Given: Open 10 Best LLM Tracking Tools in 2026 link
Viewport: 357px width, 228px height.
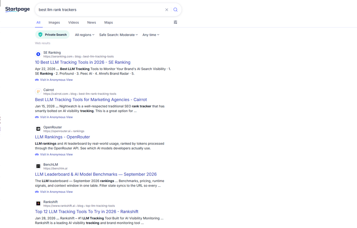Looking at the screenshot, I should 83,62.
